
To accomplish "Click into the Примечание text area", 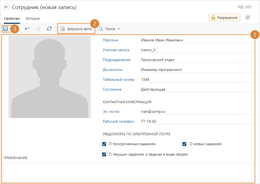I will coord(128,172).
